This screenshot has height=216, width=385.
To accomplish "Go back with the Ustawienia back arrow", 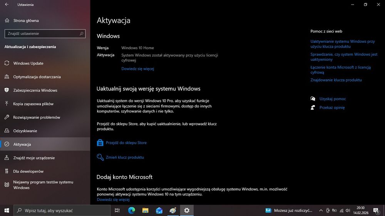I will (7, 4).
